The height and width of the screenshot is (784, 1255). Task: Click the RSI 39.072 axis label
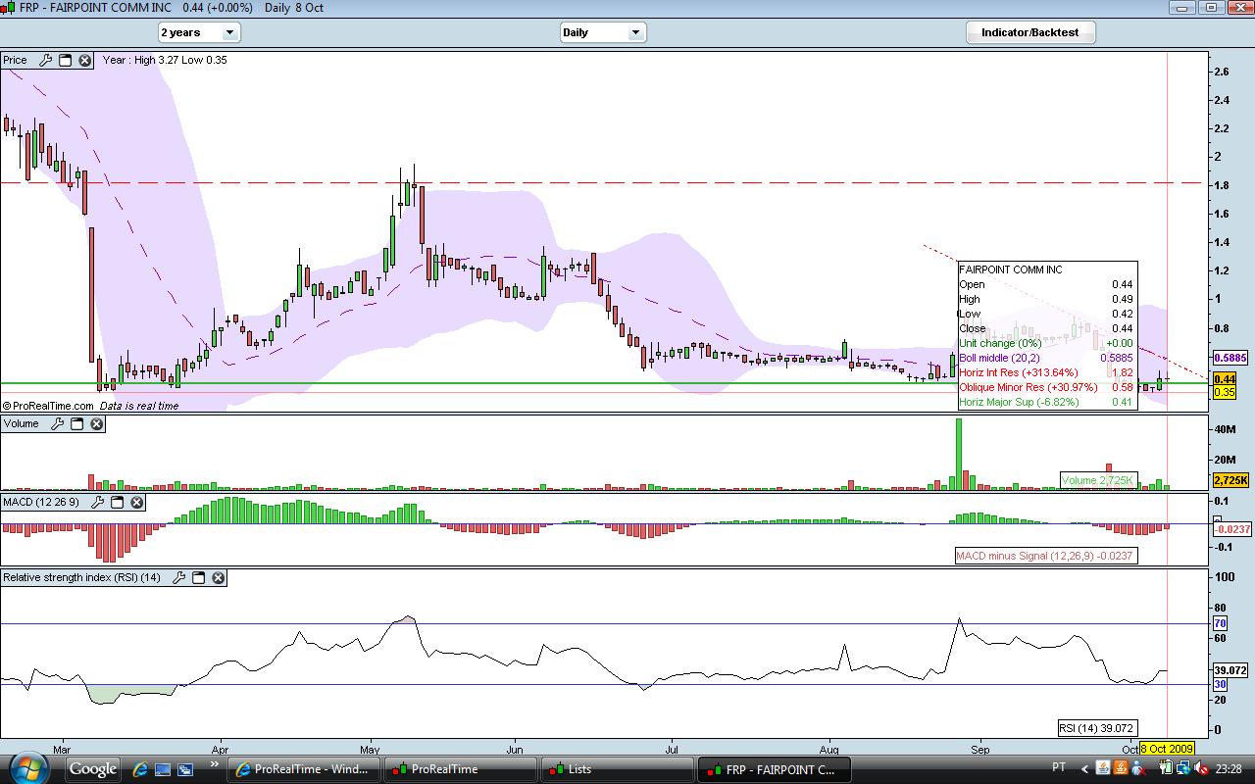pyautogui.click(x=1230, y=670)
